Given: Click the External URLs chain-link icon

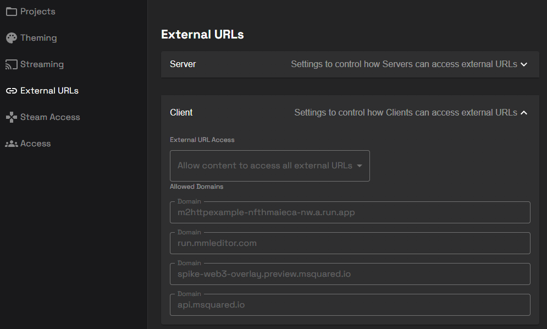Looking at the screenshot, I should (x=11, y=91).
